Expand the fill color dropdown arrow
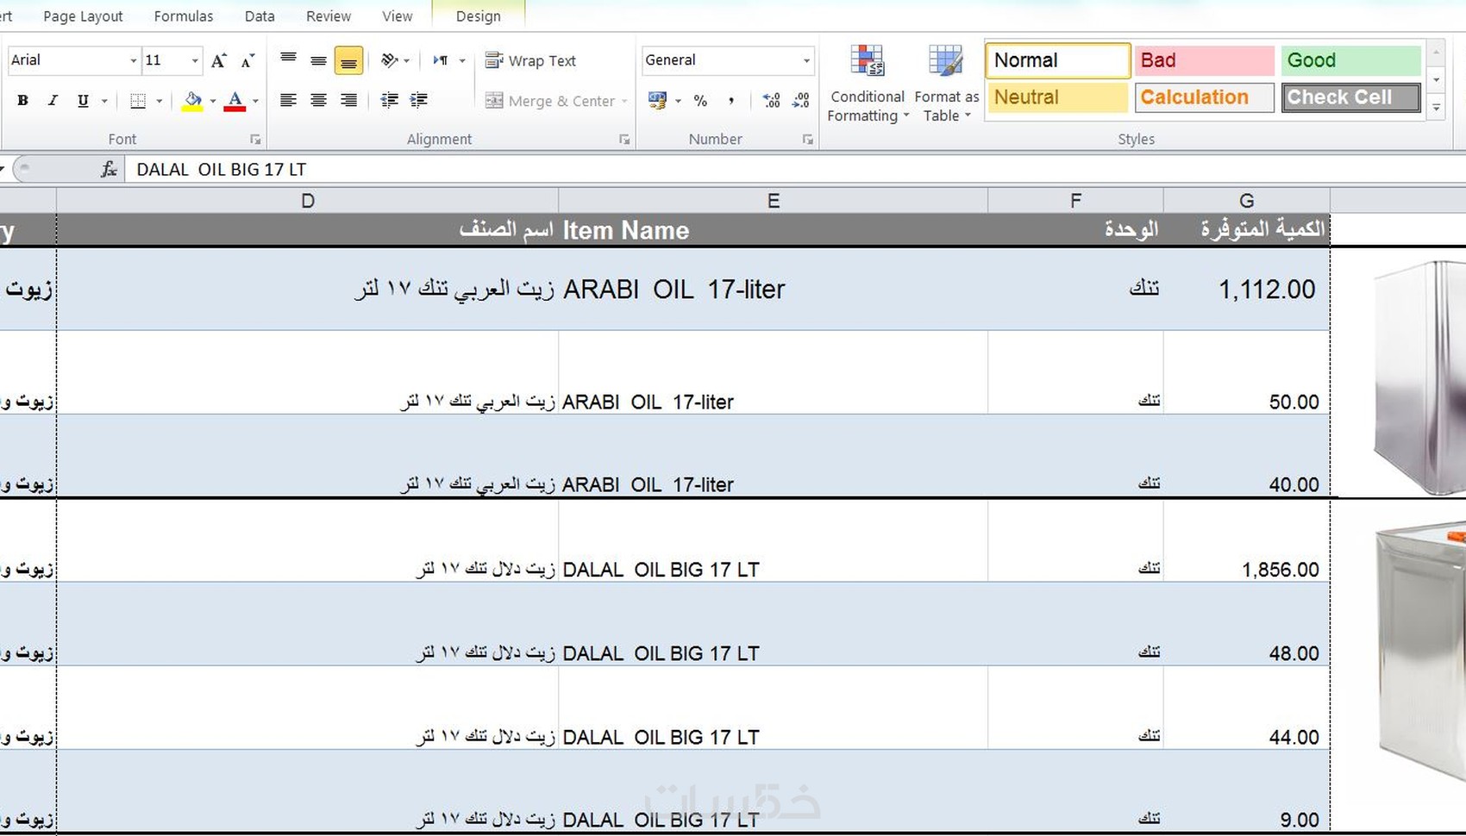Screen dimensions: 1466x836 (213, 101)
